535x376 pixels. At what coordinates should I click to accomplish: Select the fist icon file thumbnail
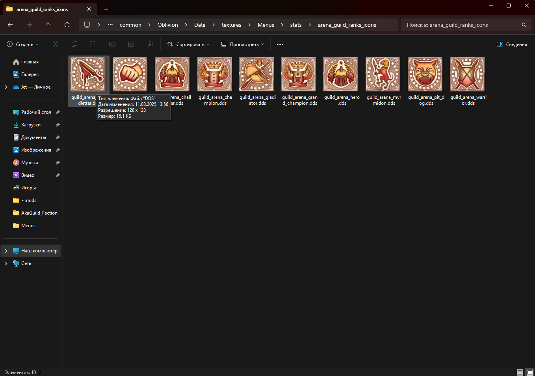pyautogui.click(x=130, y=74)
